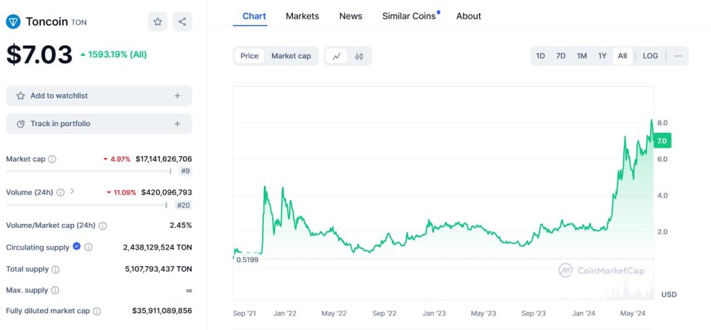
Task: Switch to line chart view
Action: click(337, 56)
